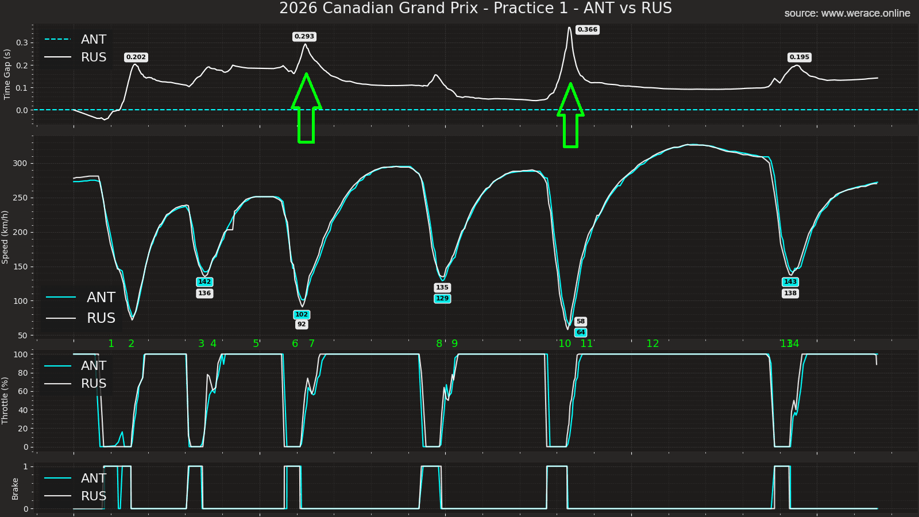Click the 20 tick on the Throttle axis

point(23,429)
